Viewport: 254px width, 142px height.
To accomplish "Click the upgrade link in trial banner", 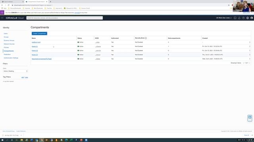I will pyautogui.click(x=77, y=13).
